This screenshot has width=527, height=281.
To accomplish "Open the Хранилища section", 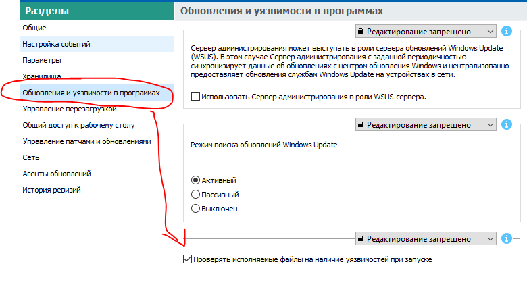I will coord(97,76).
